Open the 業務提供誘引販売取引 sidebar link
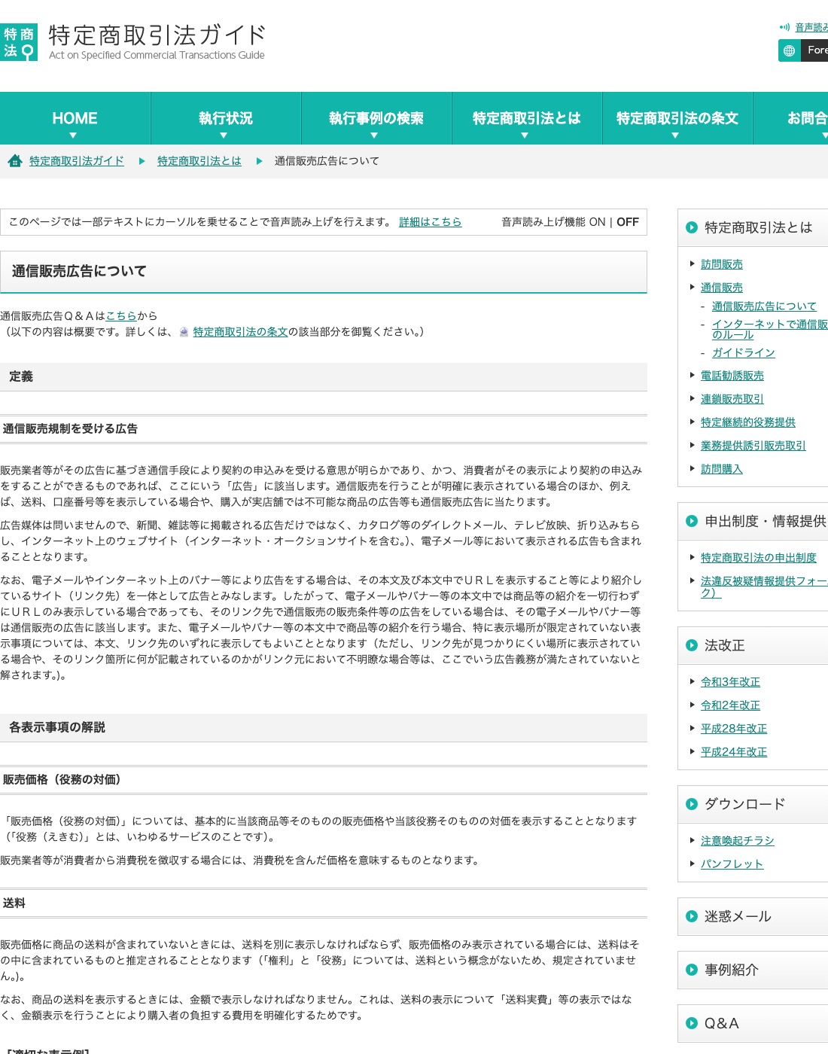Viewport: 828px width, 1054px height. click(753, 446)
